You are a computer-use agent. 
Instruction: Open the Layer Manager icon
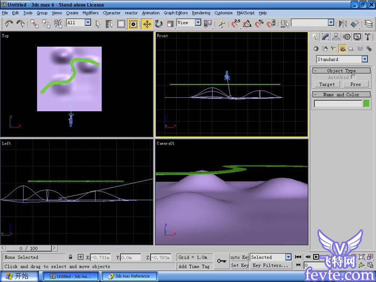[368, 24]
